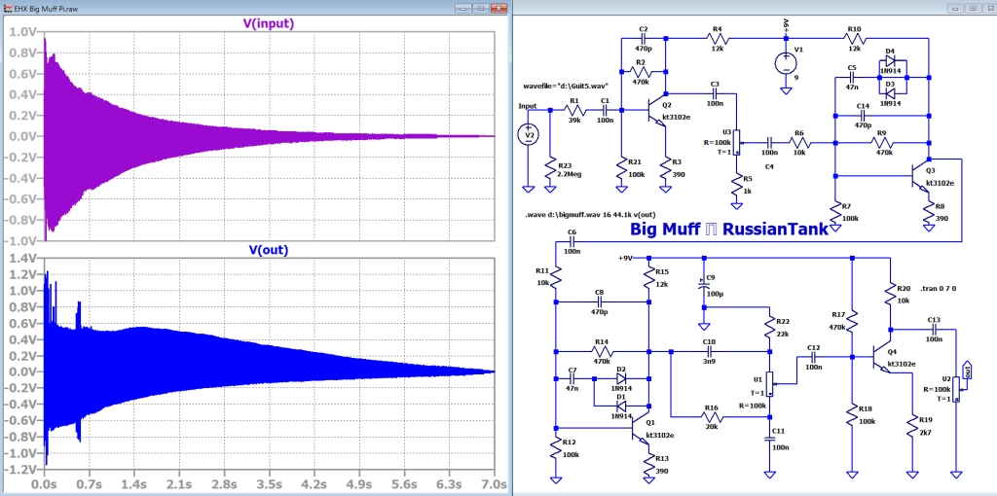The image size is (997, 496).
Task: Click the 0.6V label on the V(input) axis
Action: pyautogui.click(x=23, y=74)
